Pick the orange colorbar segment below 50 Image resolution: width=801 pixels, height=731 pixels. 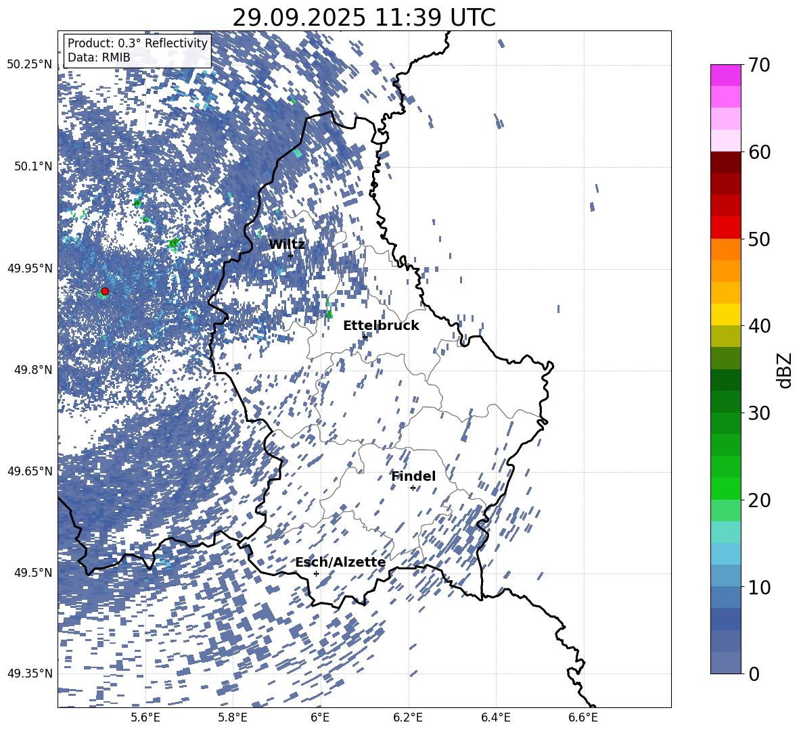click(725, 249)
